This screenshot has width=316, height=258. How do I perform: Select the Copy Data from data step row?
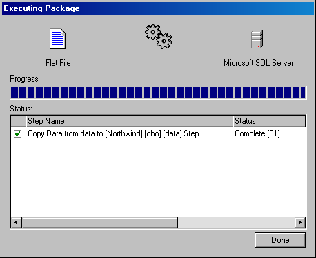tap(158, 133)
